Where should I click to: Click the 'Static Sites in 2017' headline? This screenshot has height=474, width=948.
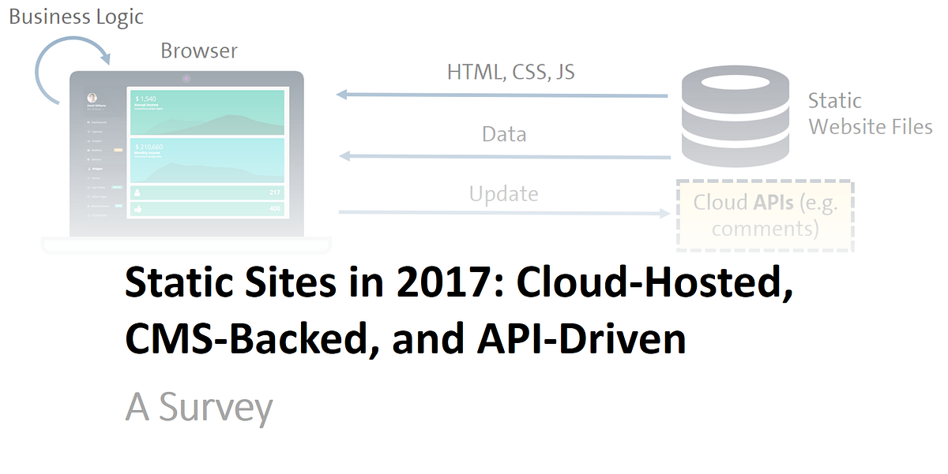point(459,312)
